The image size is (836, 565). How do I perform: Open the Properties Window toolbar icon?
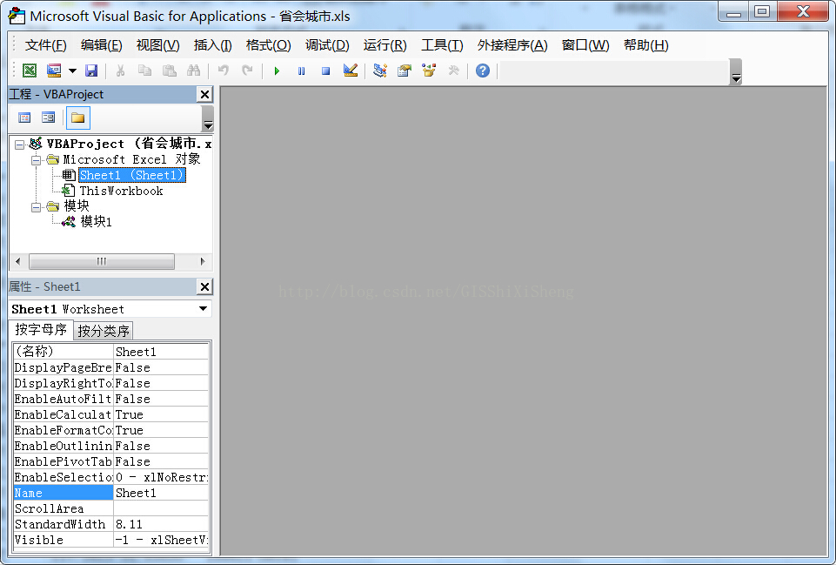coord(405,71)
